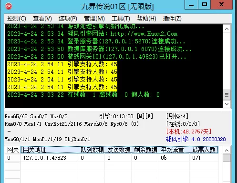This screenshot has width=237, height=183.
Task: Click the 游戏网关[0] 已打开 log line
Action: [x=97, y=57]
